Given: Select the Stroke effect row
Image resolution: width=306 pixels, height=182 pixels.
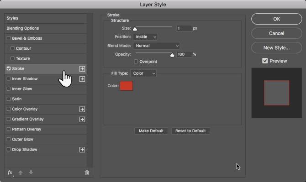Looking at the screenshot, I should pyautogui.click(x=46, y=68).
